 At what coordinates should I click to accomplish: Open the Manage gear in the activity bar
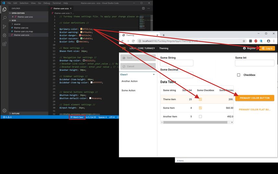5,111
